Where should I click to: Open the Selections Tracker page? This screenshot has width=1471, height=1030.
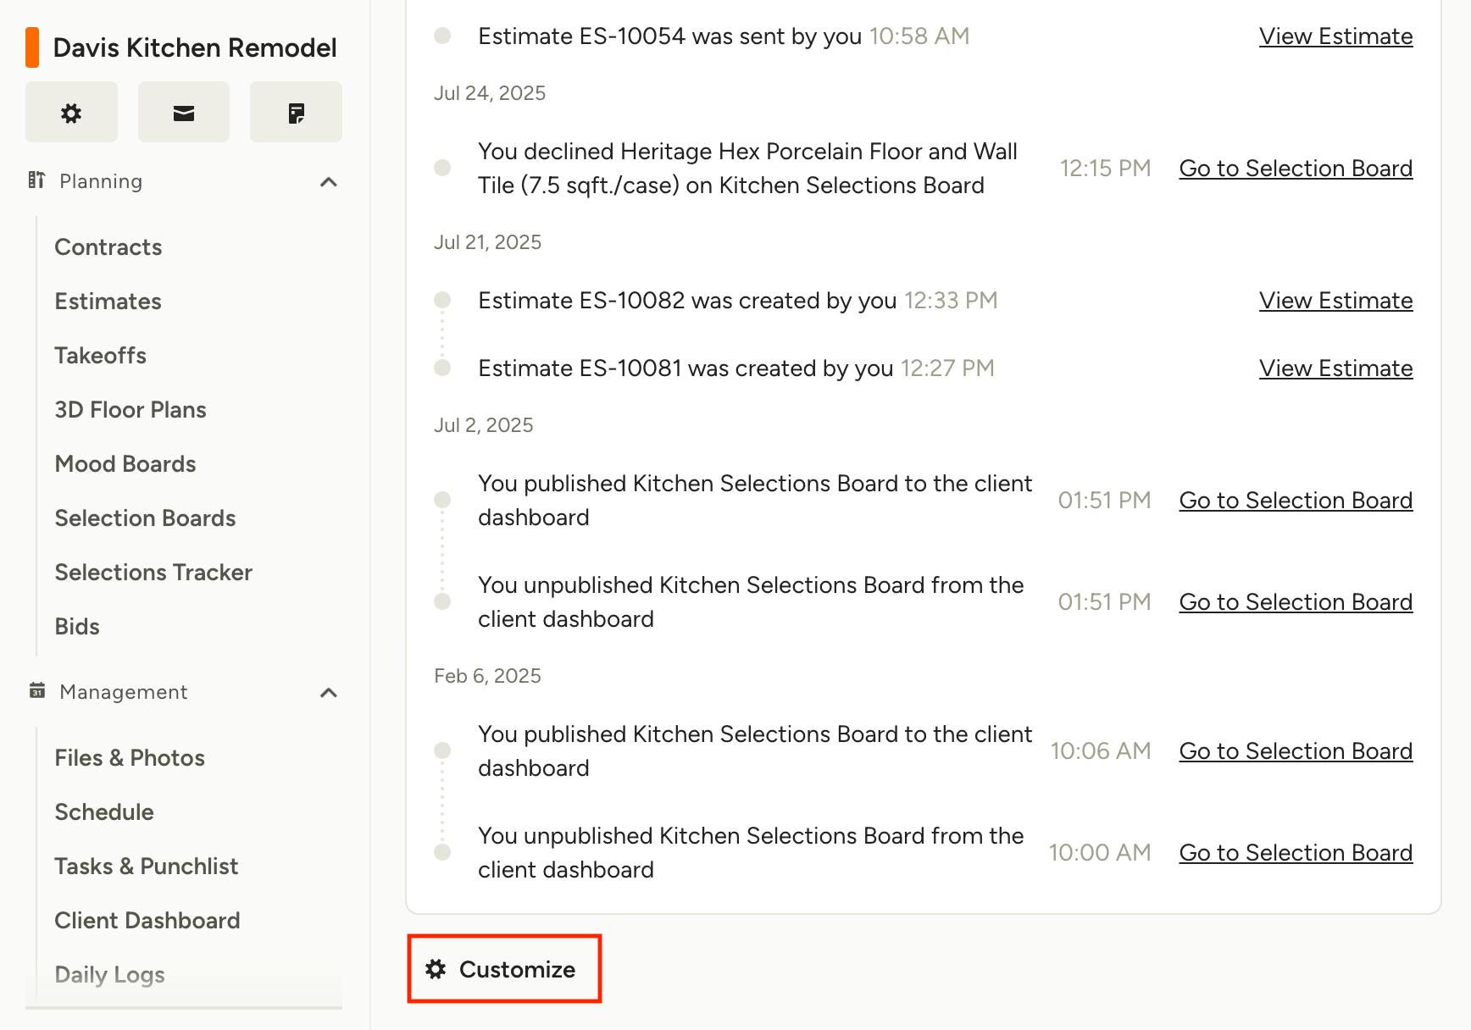coord(153,573)
